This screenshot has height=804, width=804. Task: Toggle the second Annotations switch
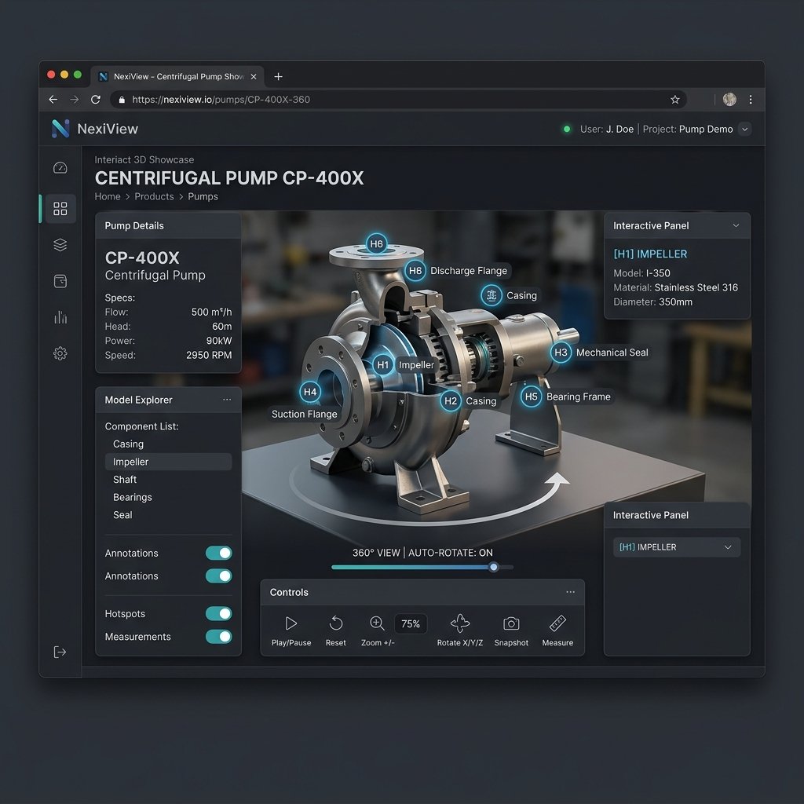click(219, 576)
